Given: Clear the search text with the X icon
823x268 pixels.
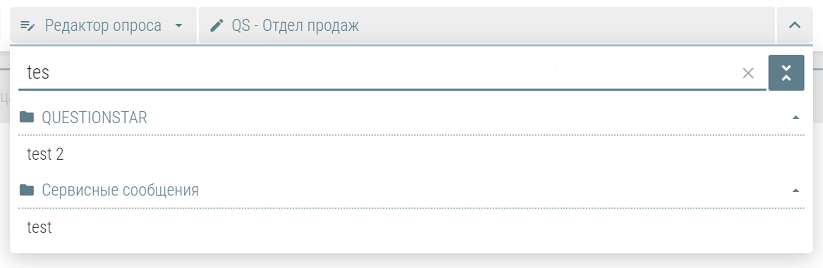Looking at the screenshot, I should click(x=748, y=73).
